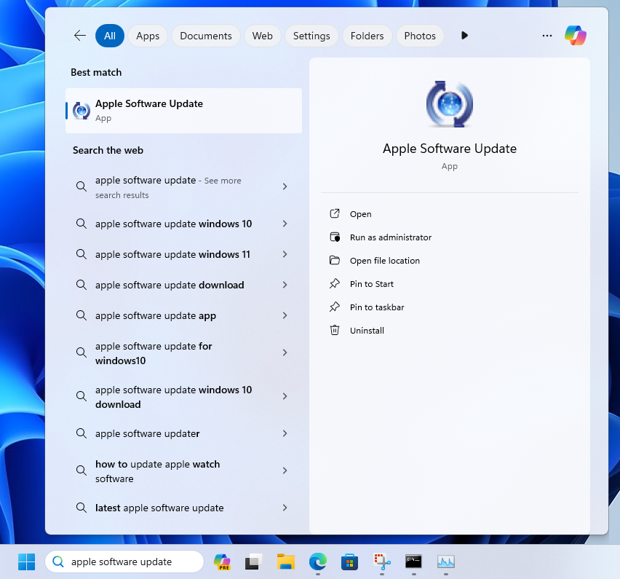Click Pin to taskbar

click(x=377, y=307)
